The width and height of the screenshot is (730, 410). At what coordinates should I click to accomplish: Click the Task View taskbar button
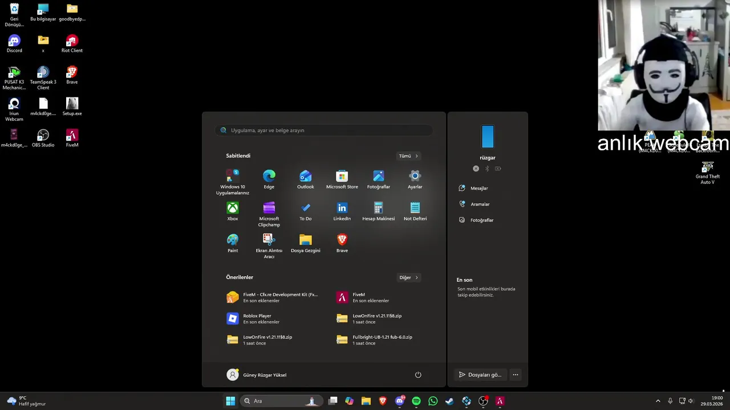coord(333,401)
